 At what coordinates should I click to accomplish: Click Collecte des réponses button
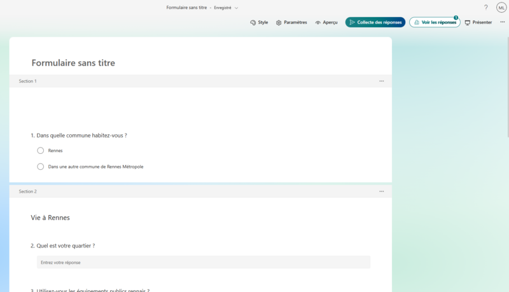(375, 22)
